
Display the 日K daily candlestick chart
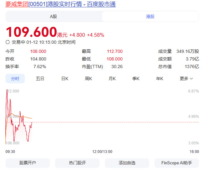65,79
